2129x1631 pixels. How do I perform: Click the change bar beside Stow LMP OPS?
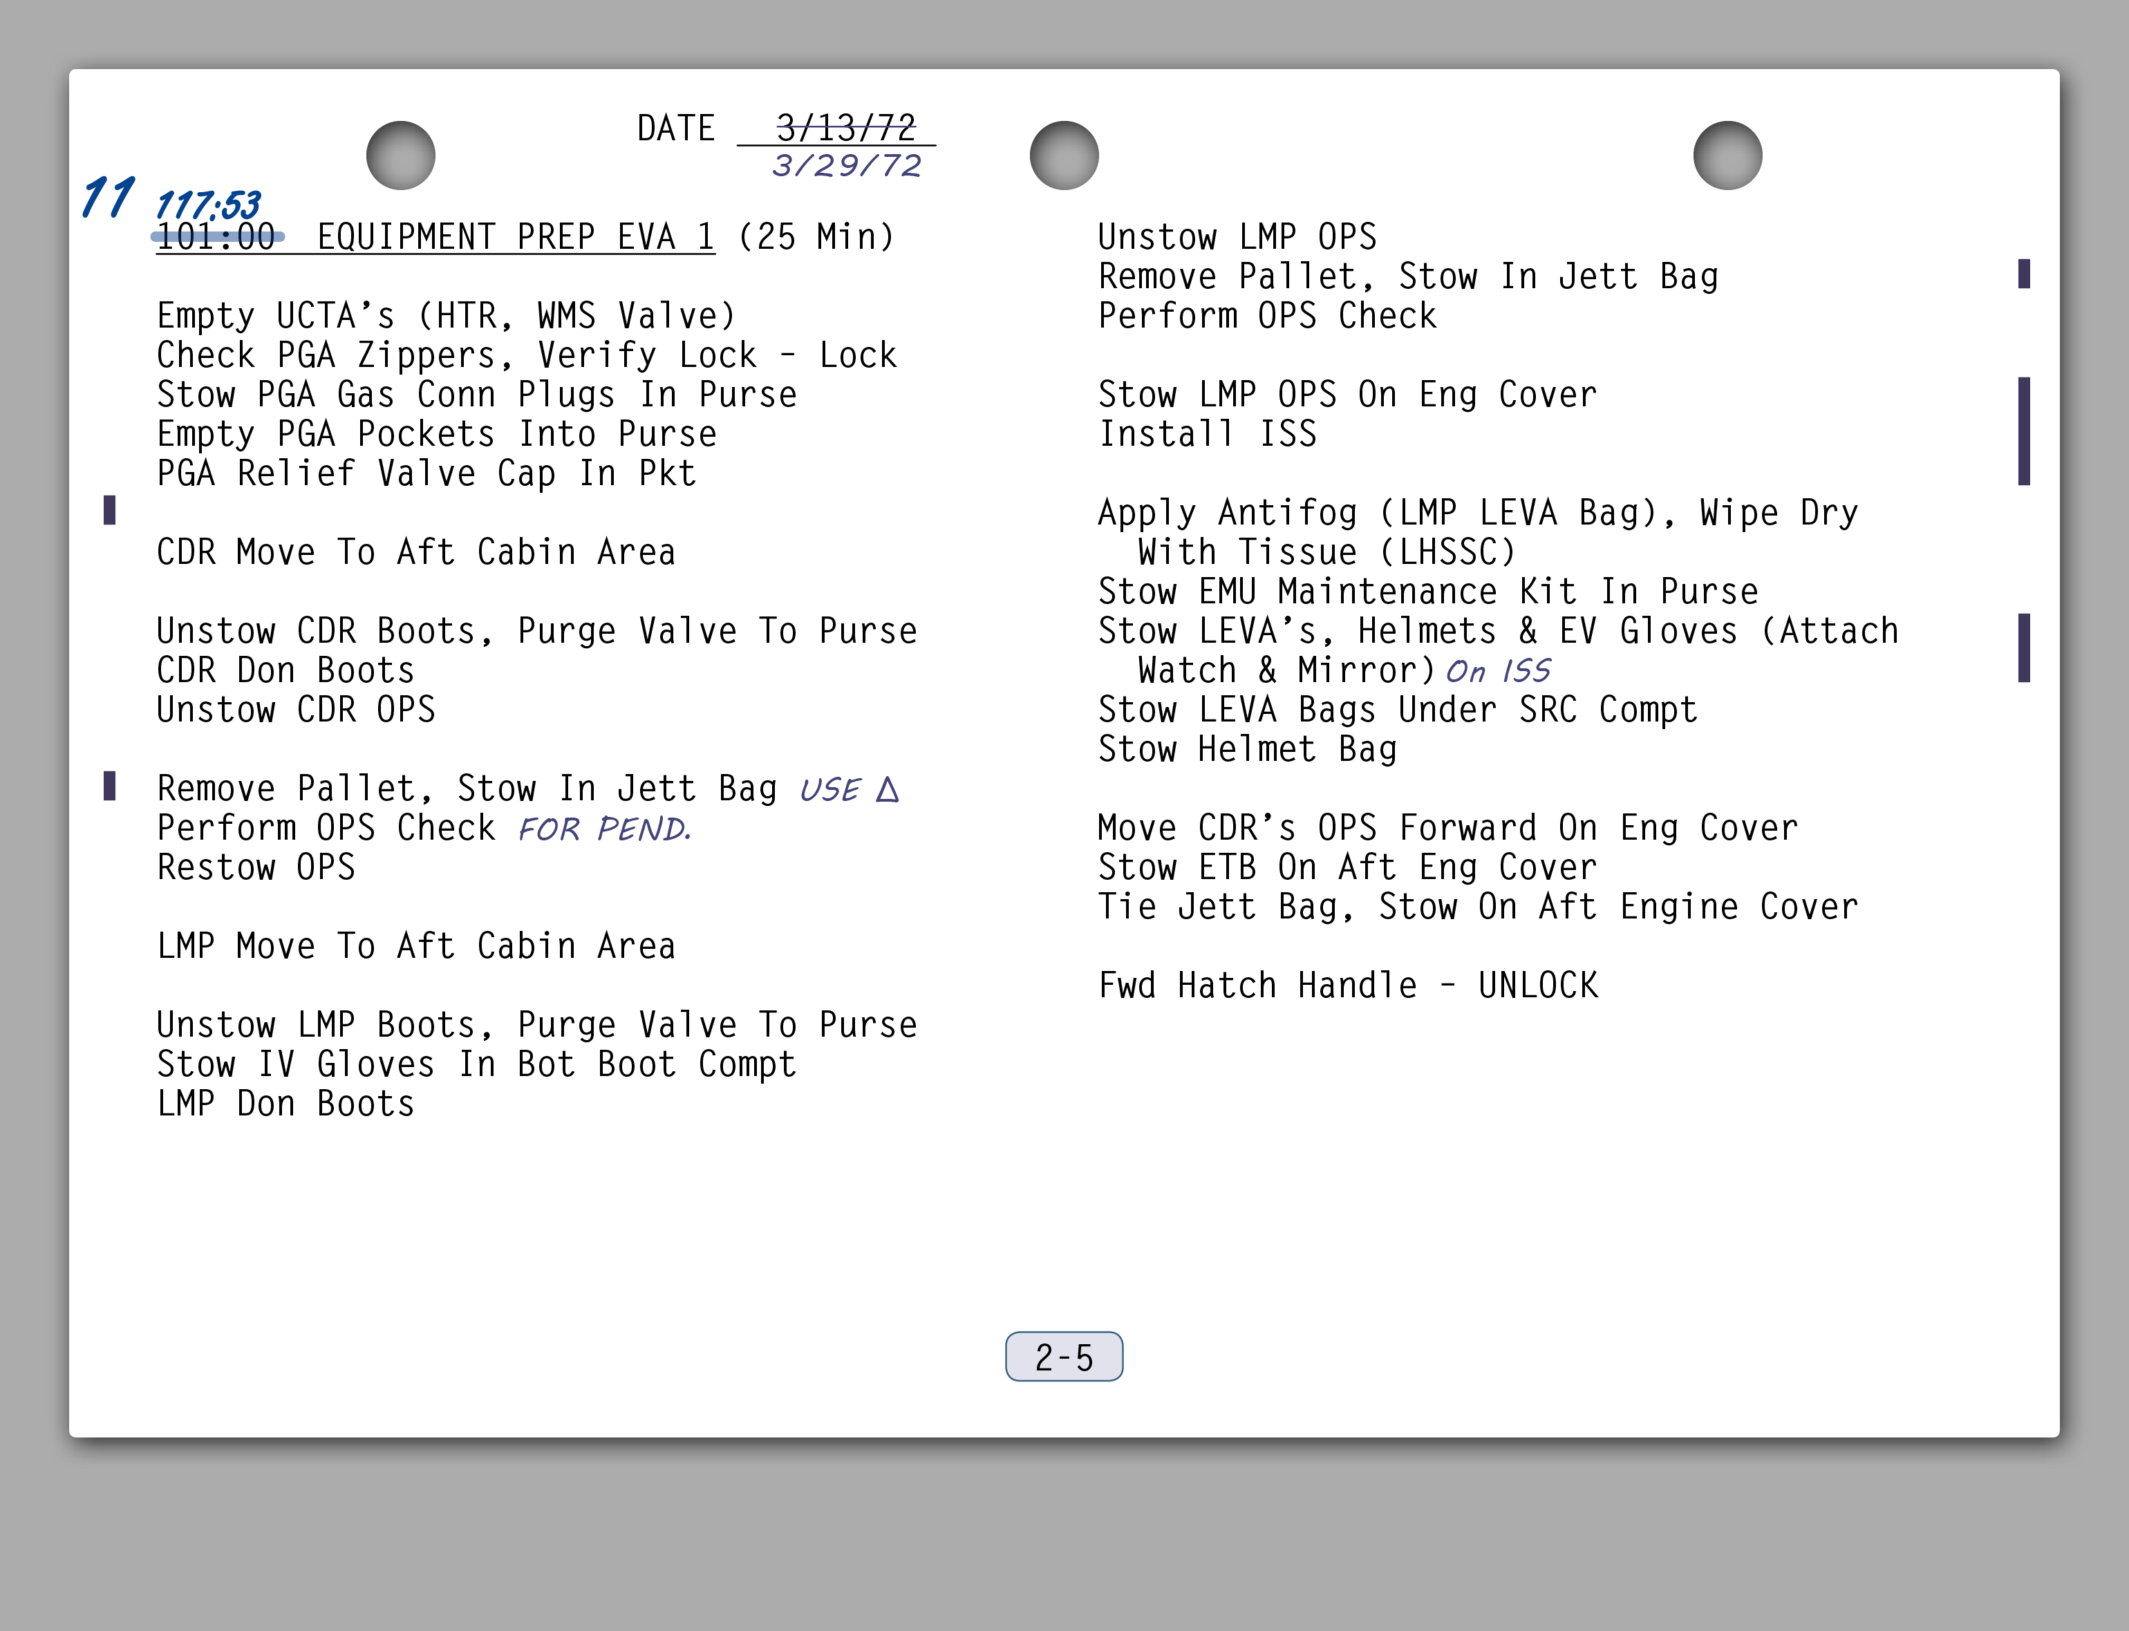pos(2023,430)
